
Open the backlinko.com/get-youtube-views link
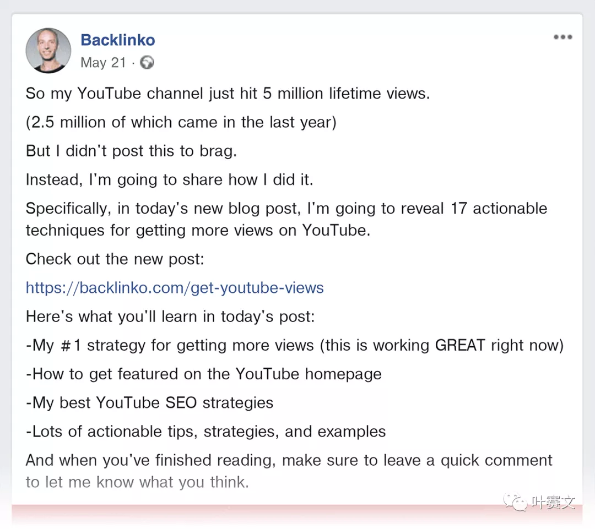pos(175,287)
